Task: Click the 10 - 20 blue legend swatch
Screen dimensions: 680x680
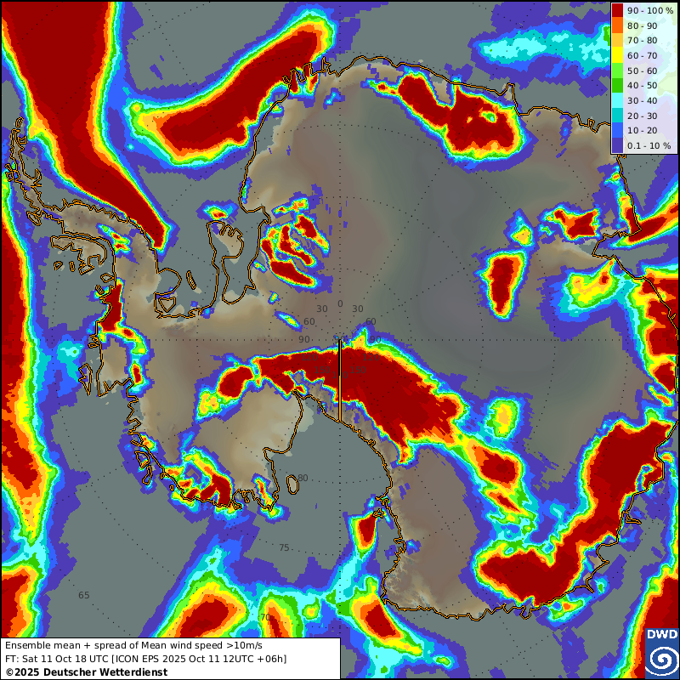Action: click(x=618, y=130)
